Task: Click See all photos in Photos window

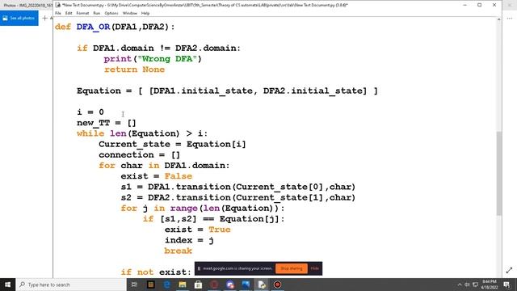Action: click(19, 18)
